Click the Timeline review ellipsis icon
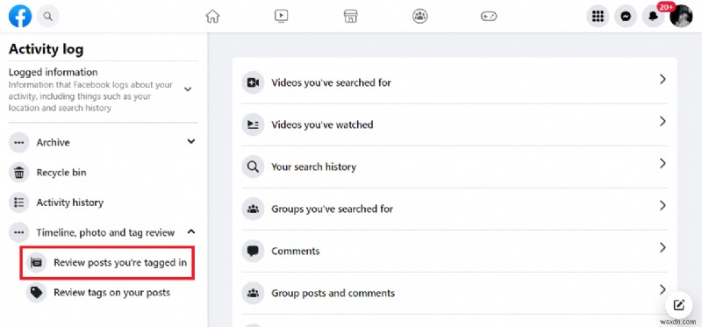This screenshot has height=327, width=702. tap(18, 232)
